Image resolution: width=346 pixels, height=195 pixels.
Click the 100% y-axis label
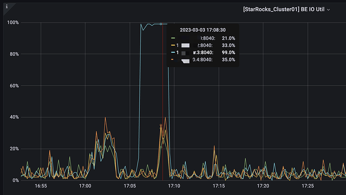[x=13, y=23]
